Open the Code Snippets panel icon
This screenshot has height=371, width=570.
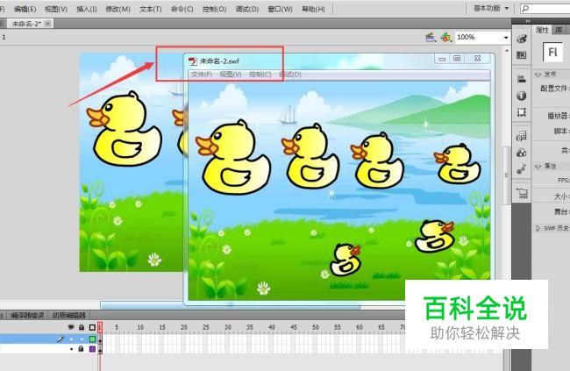(x=522, y=136)
